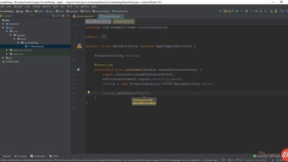Screen dimensions: 288x162
Task: Collapse the com package node
Action: 7,31
